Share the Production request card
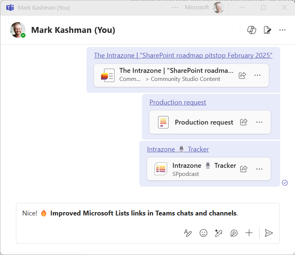295x255 pixels. coord(244,122)
